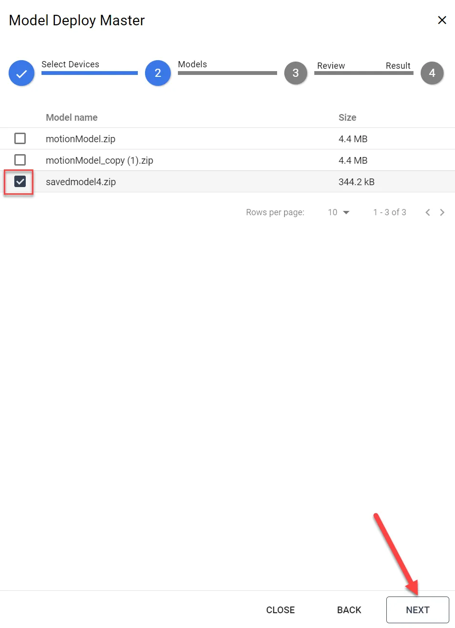Open the Result step label
The height and width of the screenshot is (628, 455).
tap(398, 66)
